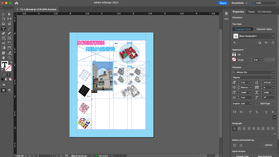
Task: Open the English: USA language dropdown
Action: [x=242, y=104]
